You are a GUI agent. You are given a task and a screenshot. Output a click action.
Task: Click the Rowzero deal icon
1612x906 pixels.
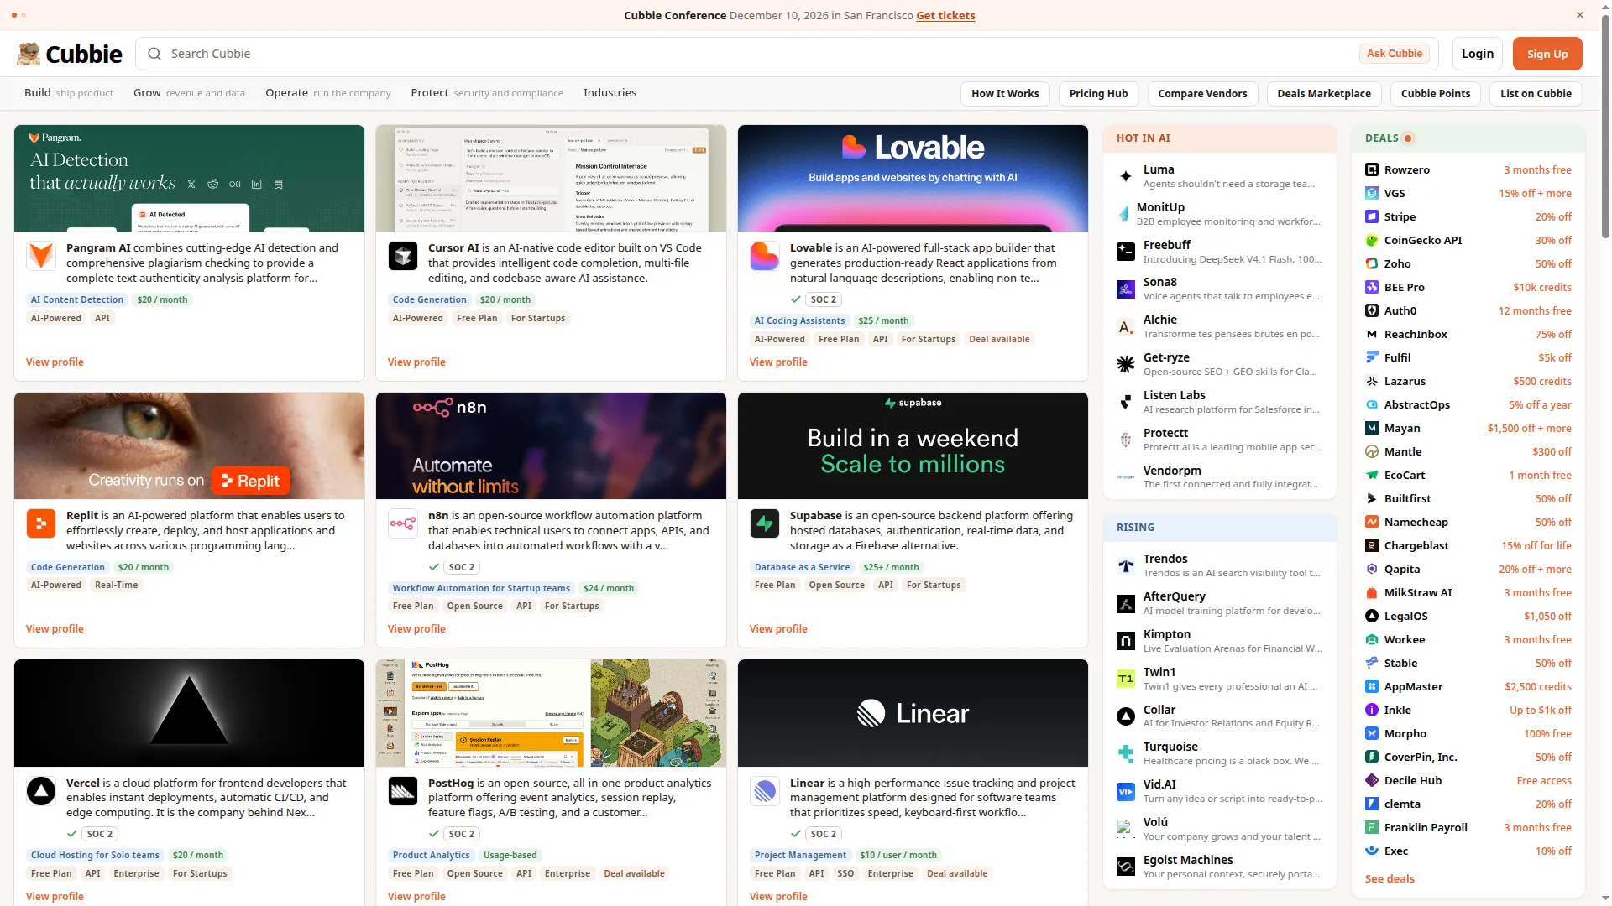point(1372,169)
